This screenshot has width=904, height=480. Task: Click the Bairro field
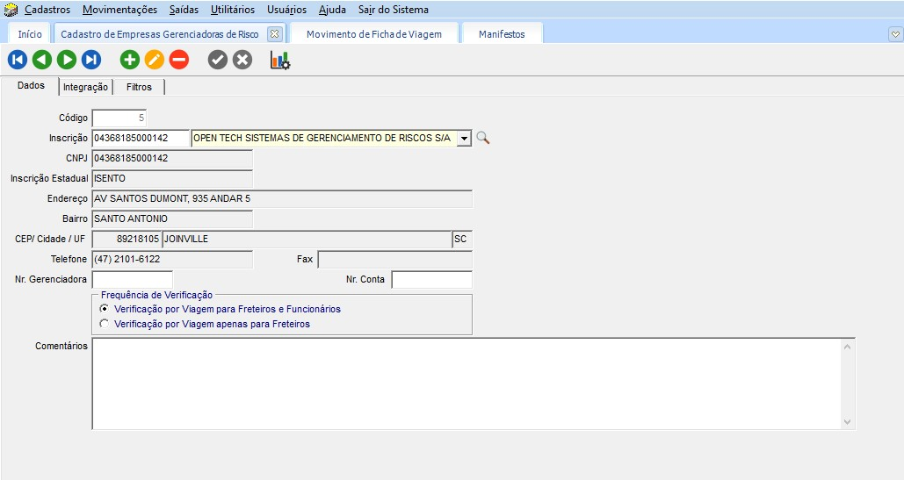[x=172, y=219]
